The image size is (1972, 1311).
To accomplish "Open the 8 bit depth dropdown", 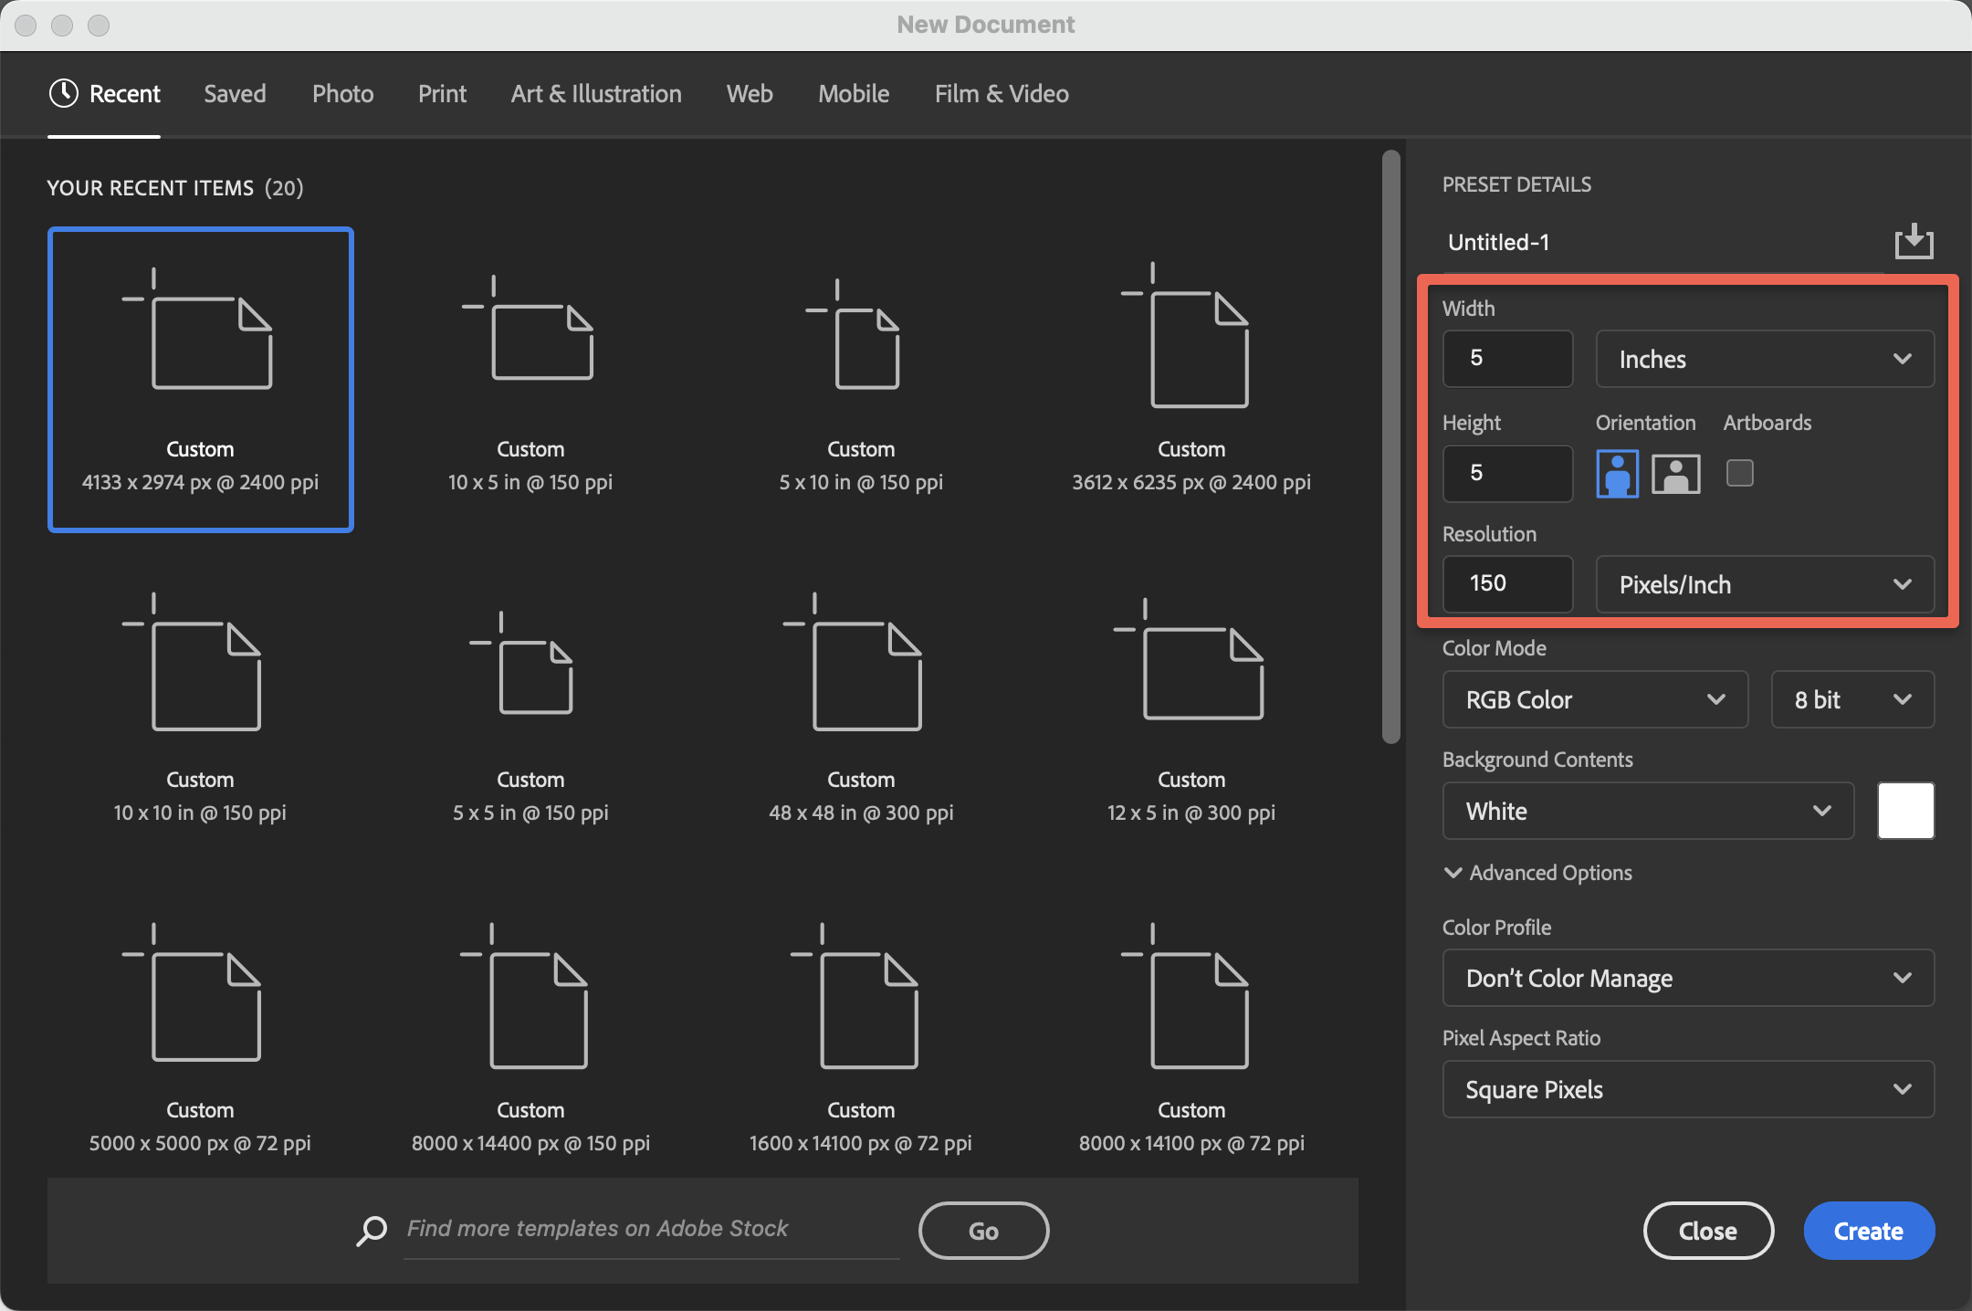I will coord(1851,699).
